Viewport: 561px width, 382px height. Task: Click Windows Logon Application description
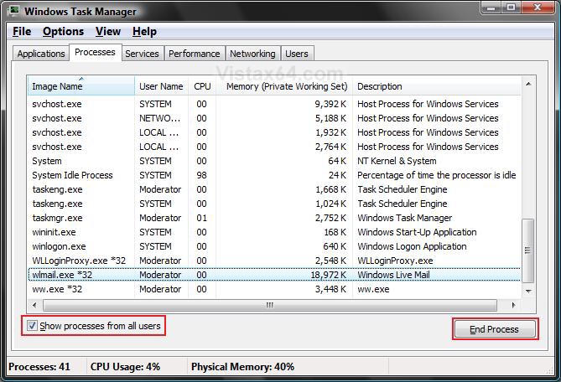[412, 246]
